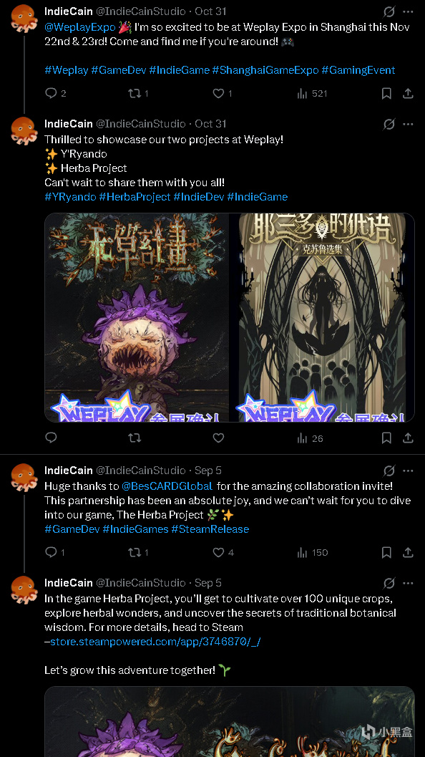Open @WeplayExpo mention link
Image resolution: width=425 pixels, height=757 pixels.
tap(80, 27)
